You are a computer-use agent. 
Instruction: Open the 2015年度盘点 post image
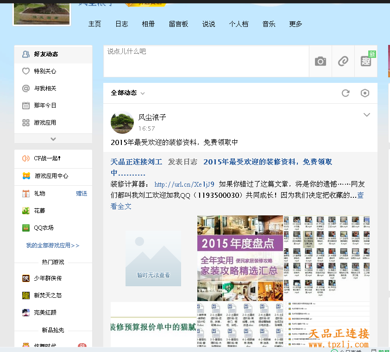(x=240, y=258)
